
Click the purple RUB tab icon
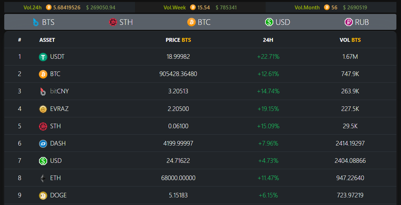348,22
